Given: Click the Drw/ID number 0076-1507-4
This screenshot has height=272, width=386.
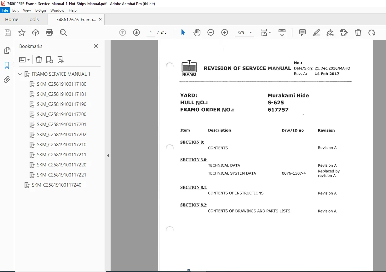Looking at the screenshot, I should click(x=294, y=173).
